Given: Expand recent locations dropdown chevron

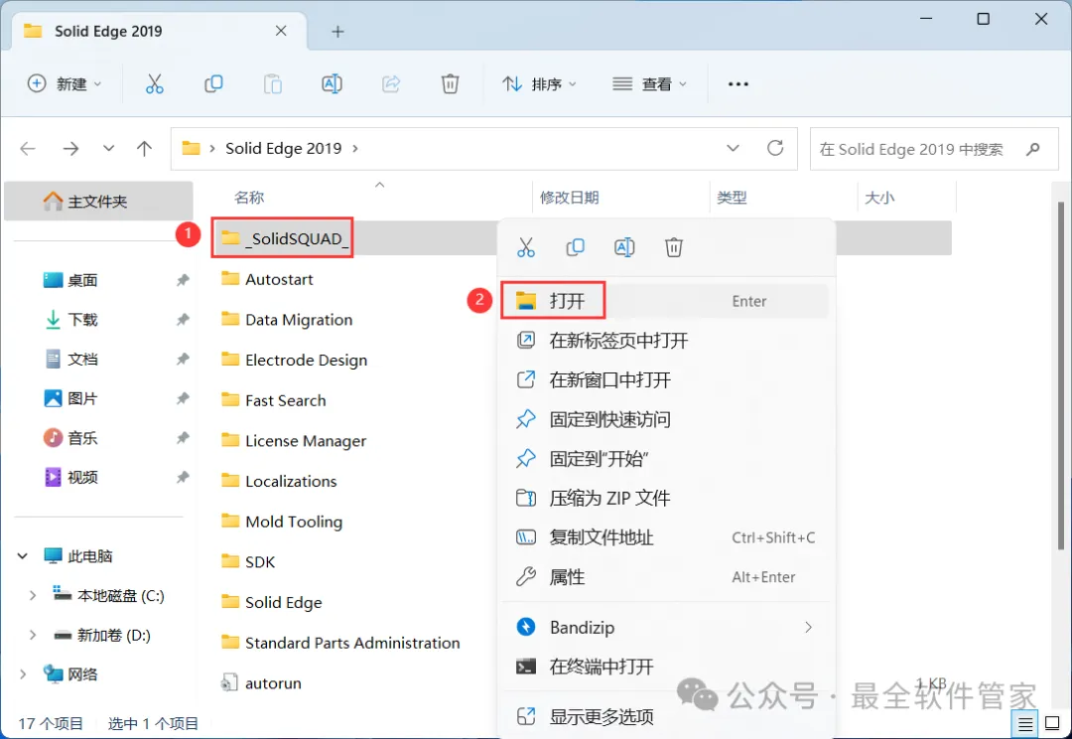Looking at the screenshot, I should pyautogui.click(x=109, y=148).
